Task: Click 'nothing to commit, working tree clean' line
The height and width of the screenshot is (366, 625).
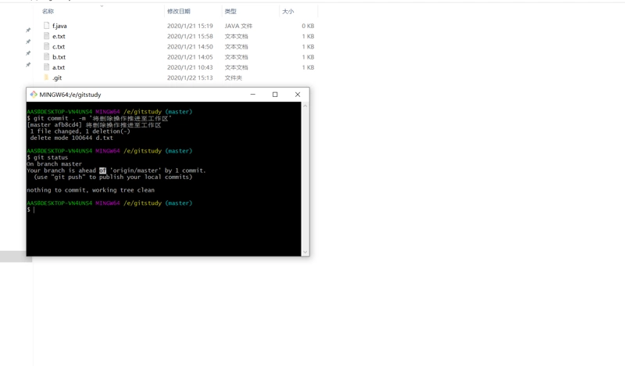Action: pos(91,190)
